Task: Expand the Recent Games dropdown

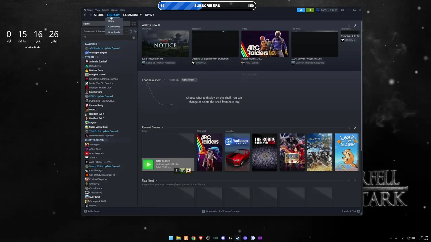Action: pos(153,127)
